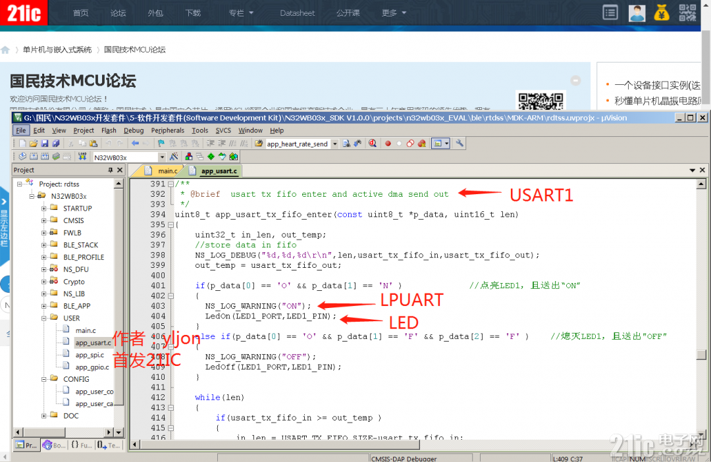
Task: Collapse the forum banner with round minus button
Action: coord(575,80)
